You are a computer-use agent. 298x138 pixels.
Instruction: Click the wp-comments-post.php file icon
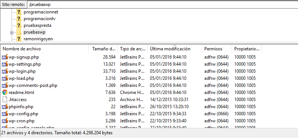pos(5,85)
